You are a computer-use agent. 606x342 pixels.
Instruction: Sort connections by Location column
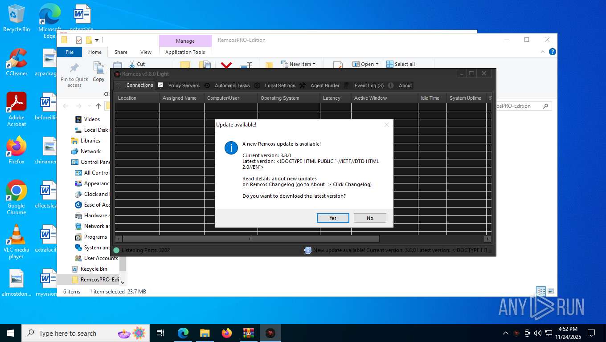[137, 98]
